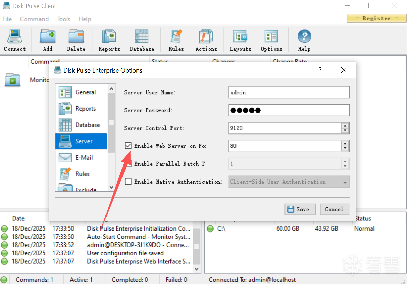Click the Connect toolbar icon

[15, 41]
